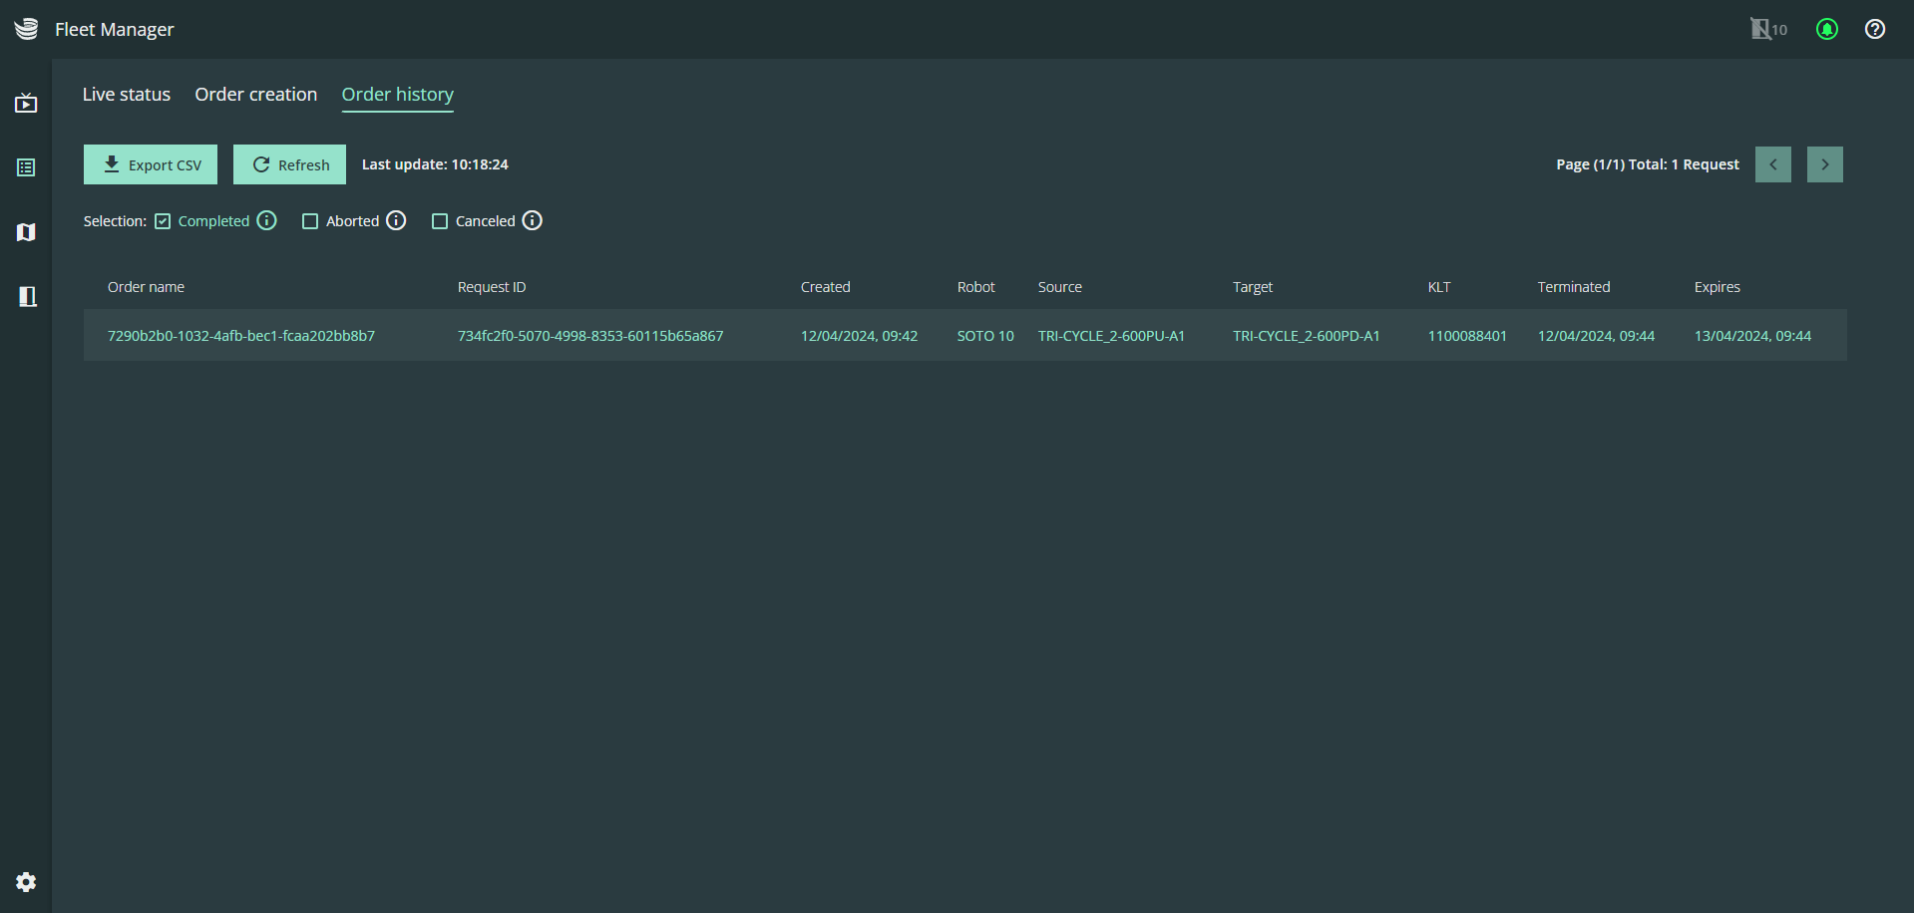Open the order list sidebar icon
The width and height of the screenshot is (1914, 913).
(26, 167)
